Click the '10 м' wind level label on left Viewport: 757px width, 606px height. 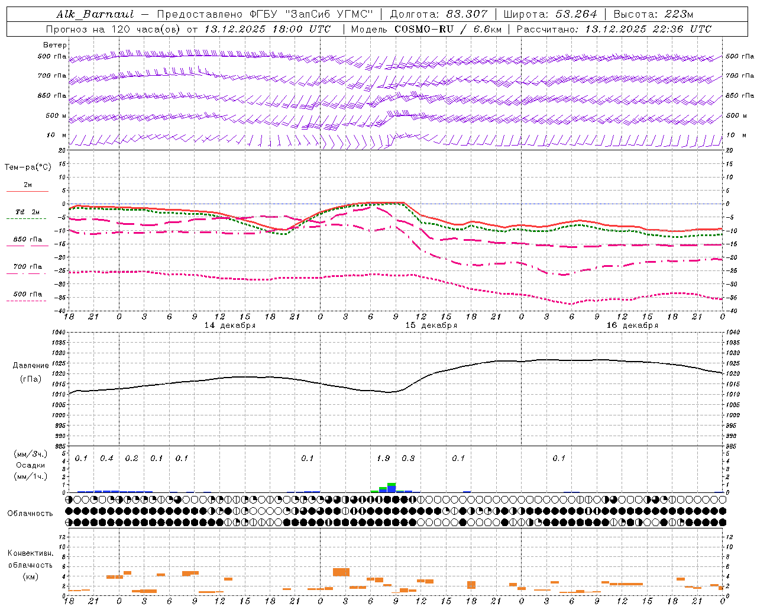(x=56, y=135)
